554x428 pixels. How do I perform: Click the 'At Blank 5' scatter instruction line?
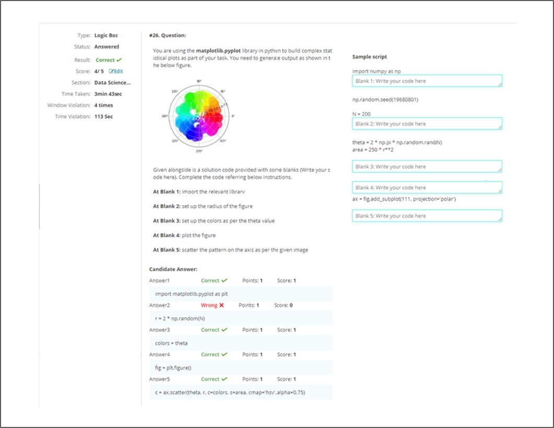pyautogui.click(x=230, y=250)
